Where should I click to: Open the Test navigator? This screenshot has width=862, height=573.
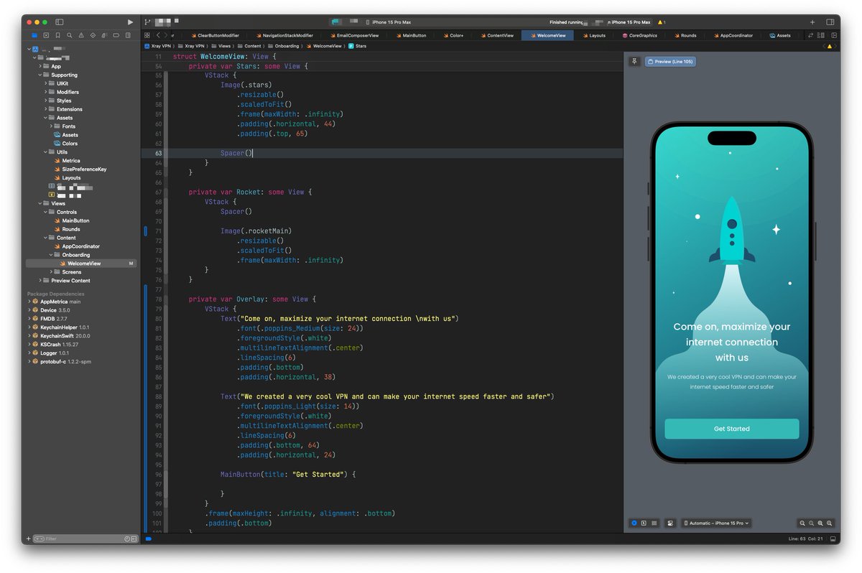pyautogui.click(x=94, y=34)
